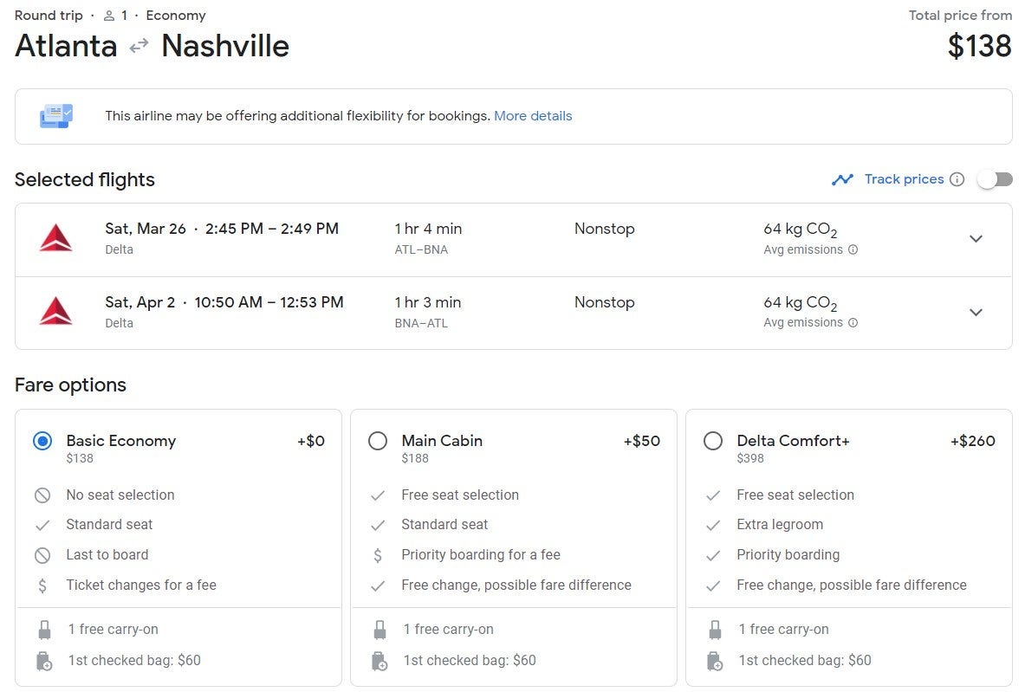Click the Sat, Apr 2 flight time text
Screen dimensions: 1025x692
(269, 302)
